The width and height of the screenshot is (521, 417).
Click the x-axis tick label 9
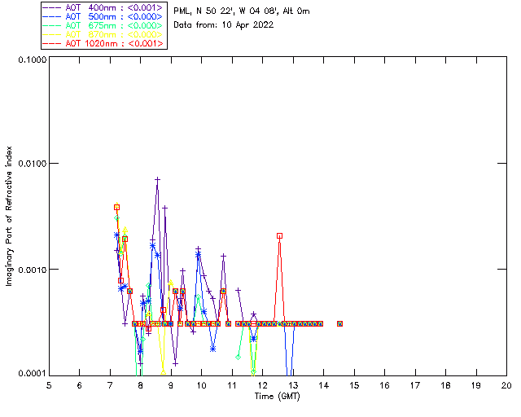point(171,385)
